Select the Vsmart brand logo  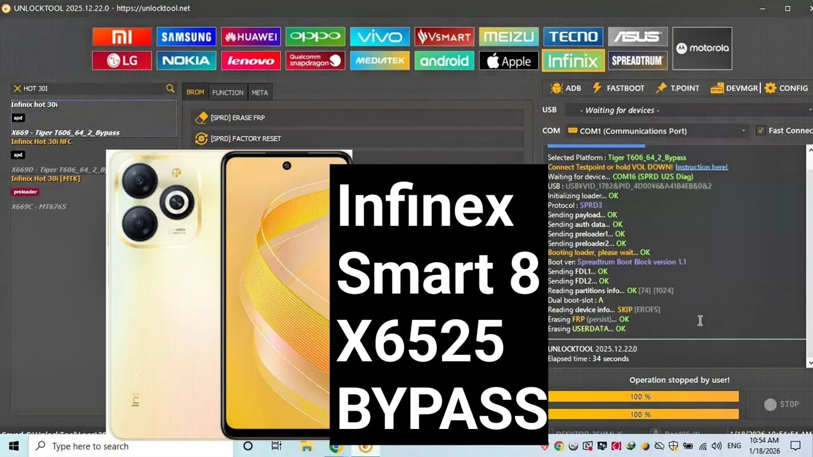click(444, 37)
